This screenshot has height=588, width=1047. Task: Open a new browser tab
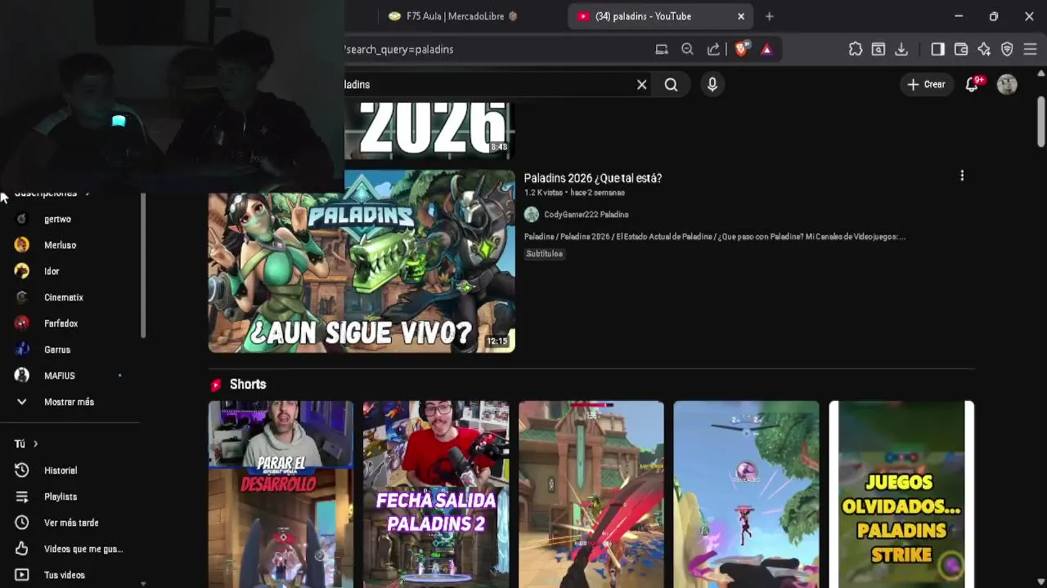769,16
